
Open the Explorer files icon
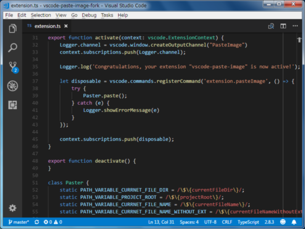[x=13, y=29]
